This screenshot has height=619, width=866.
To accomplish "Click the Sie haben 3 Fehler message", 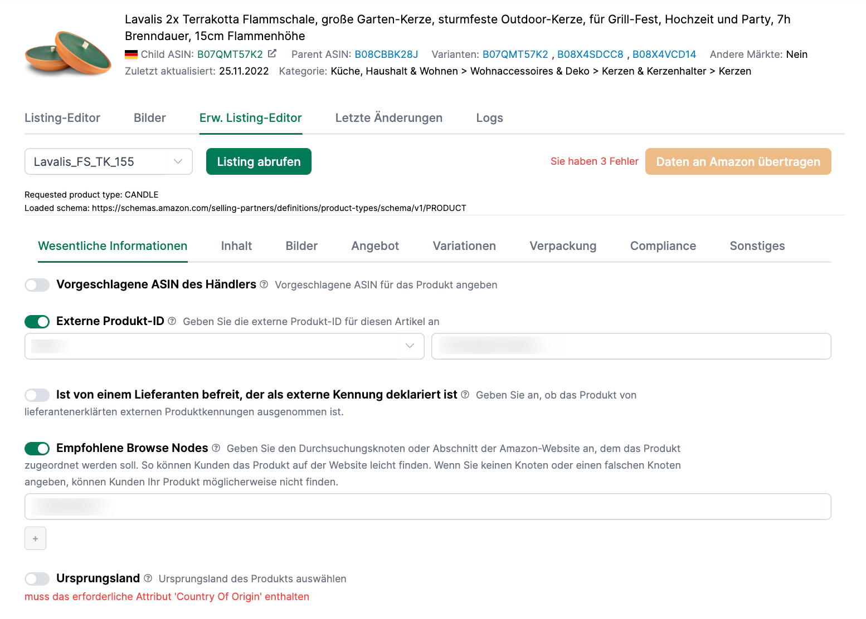I will point(595,161).
